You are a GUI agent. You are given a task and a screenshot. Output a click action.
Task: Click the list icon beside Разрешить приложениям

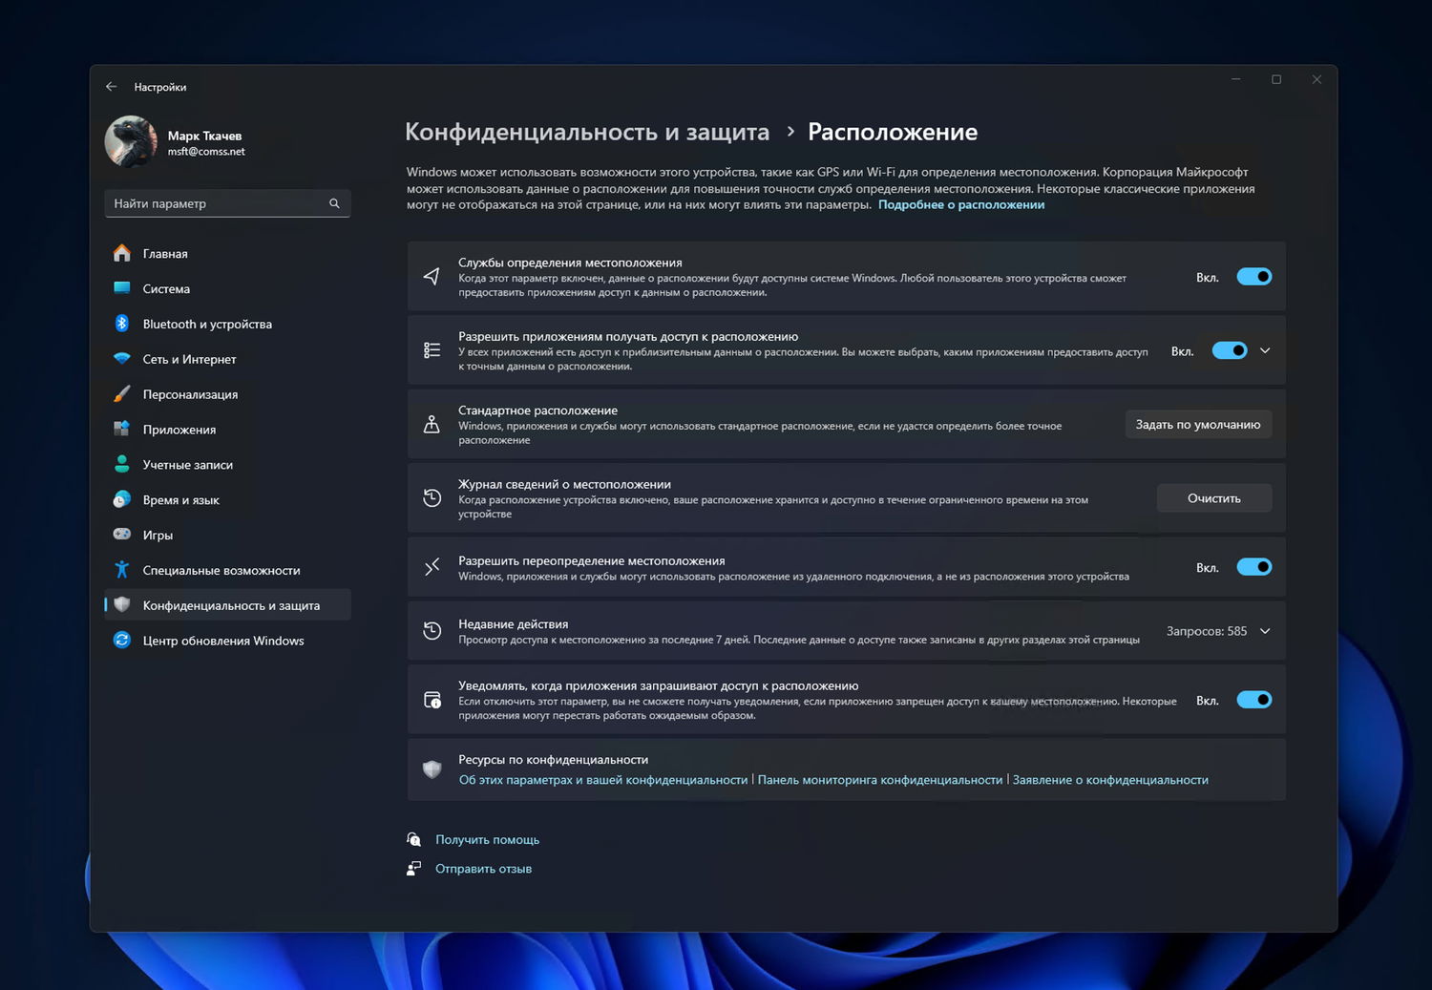click(432, 350)
